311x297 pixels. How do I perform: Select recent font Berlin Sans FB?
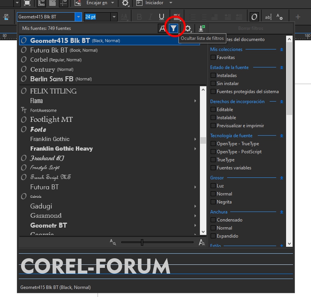[x=110, y=79]
